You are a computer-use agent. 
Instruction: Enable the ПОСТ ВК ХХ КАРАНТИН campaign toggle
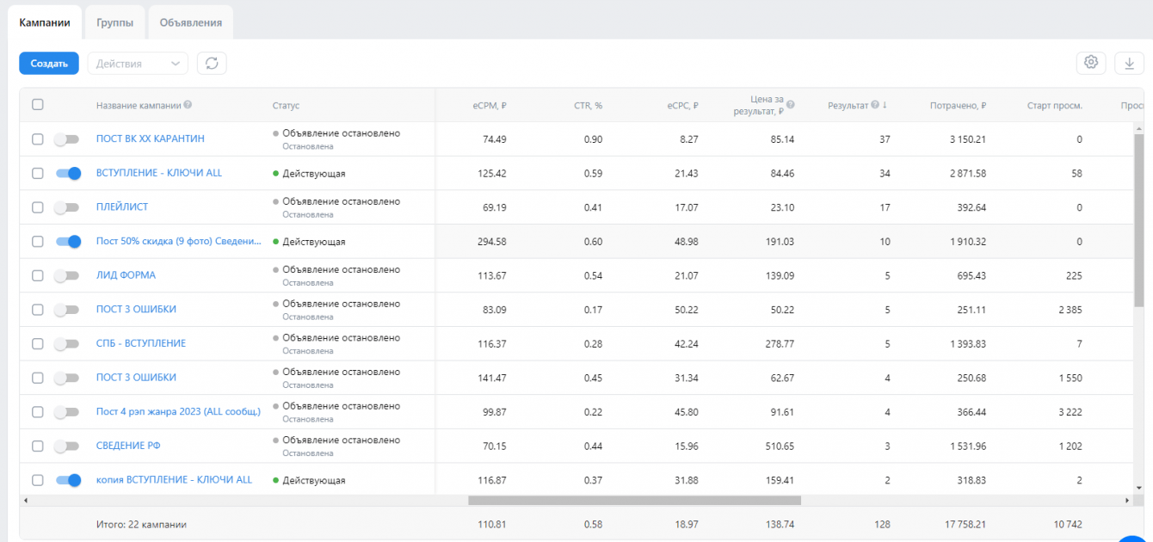(66, 139)
